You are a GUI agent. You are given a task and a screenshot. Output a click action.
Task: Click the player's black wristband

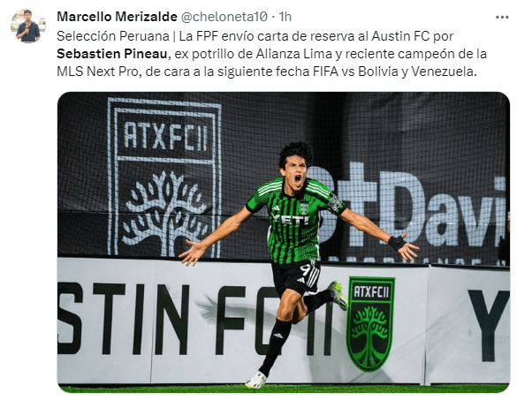coord(397,243)
